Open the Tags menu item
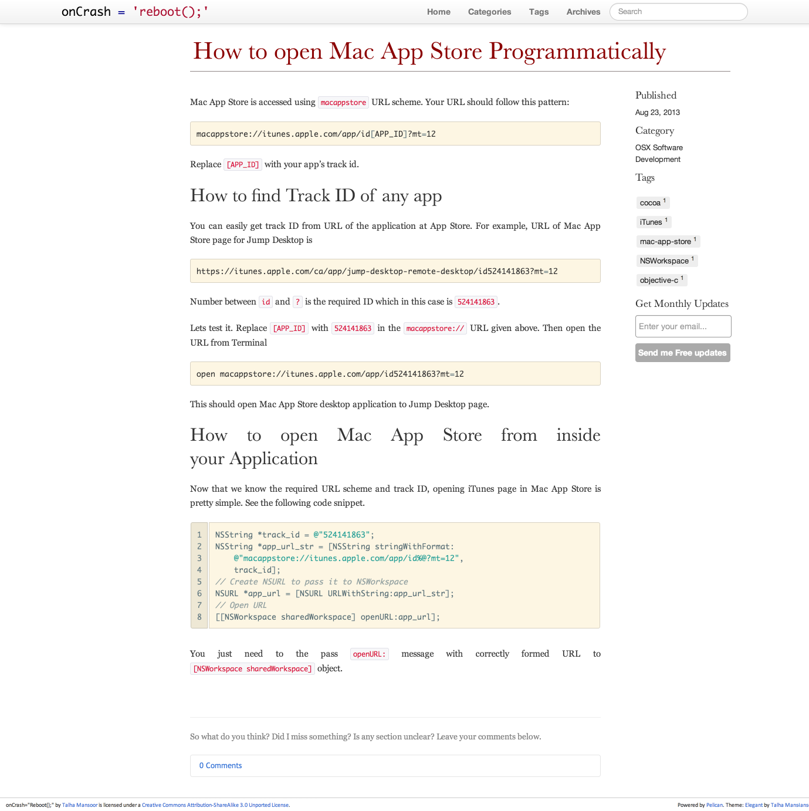Viewport: 809px width, 811px height. [539, 12]
